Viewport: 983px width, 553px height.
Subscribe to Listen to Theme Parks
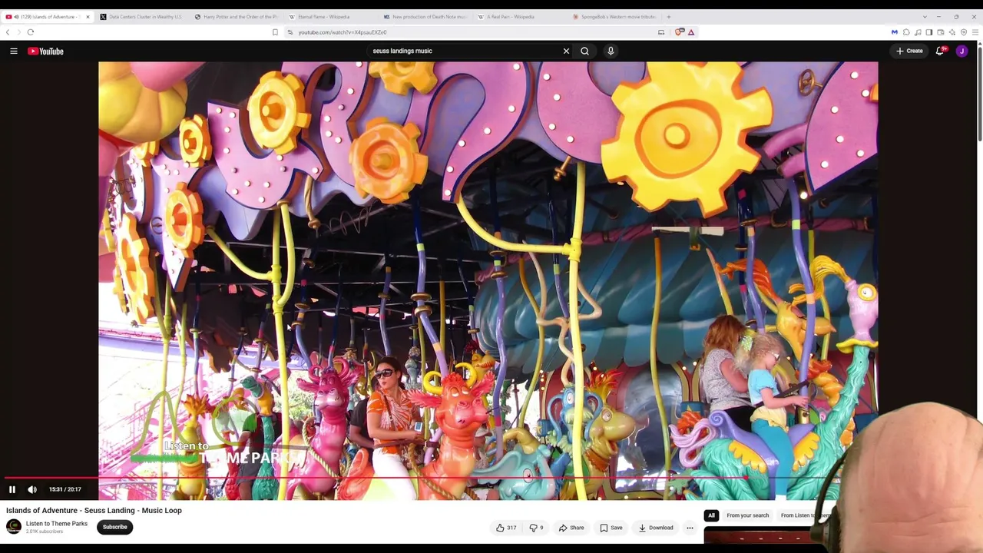click(x=115, y=527)
